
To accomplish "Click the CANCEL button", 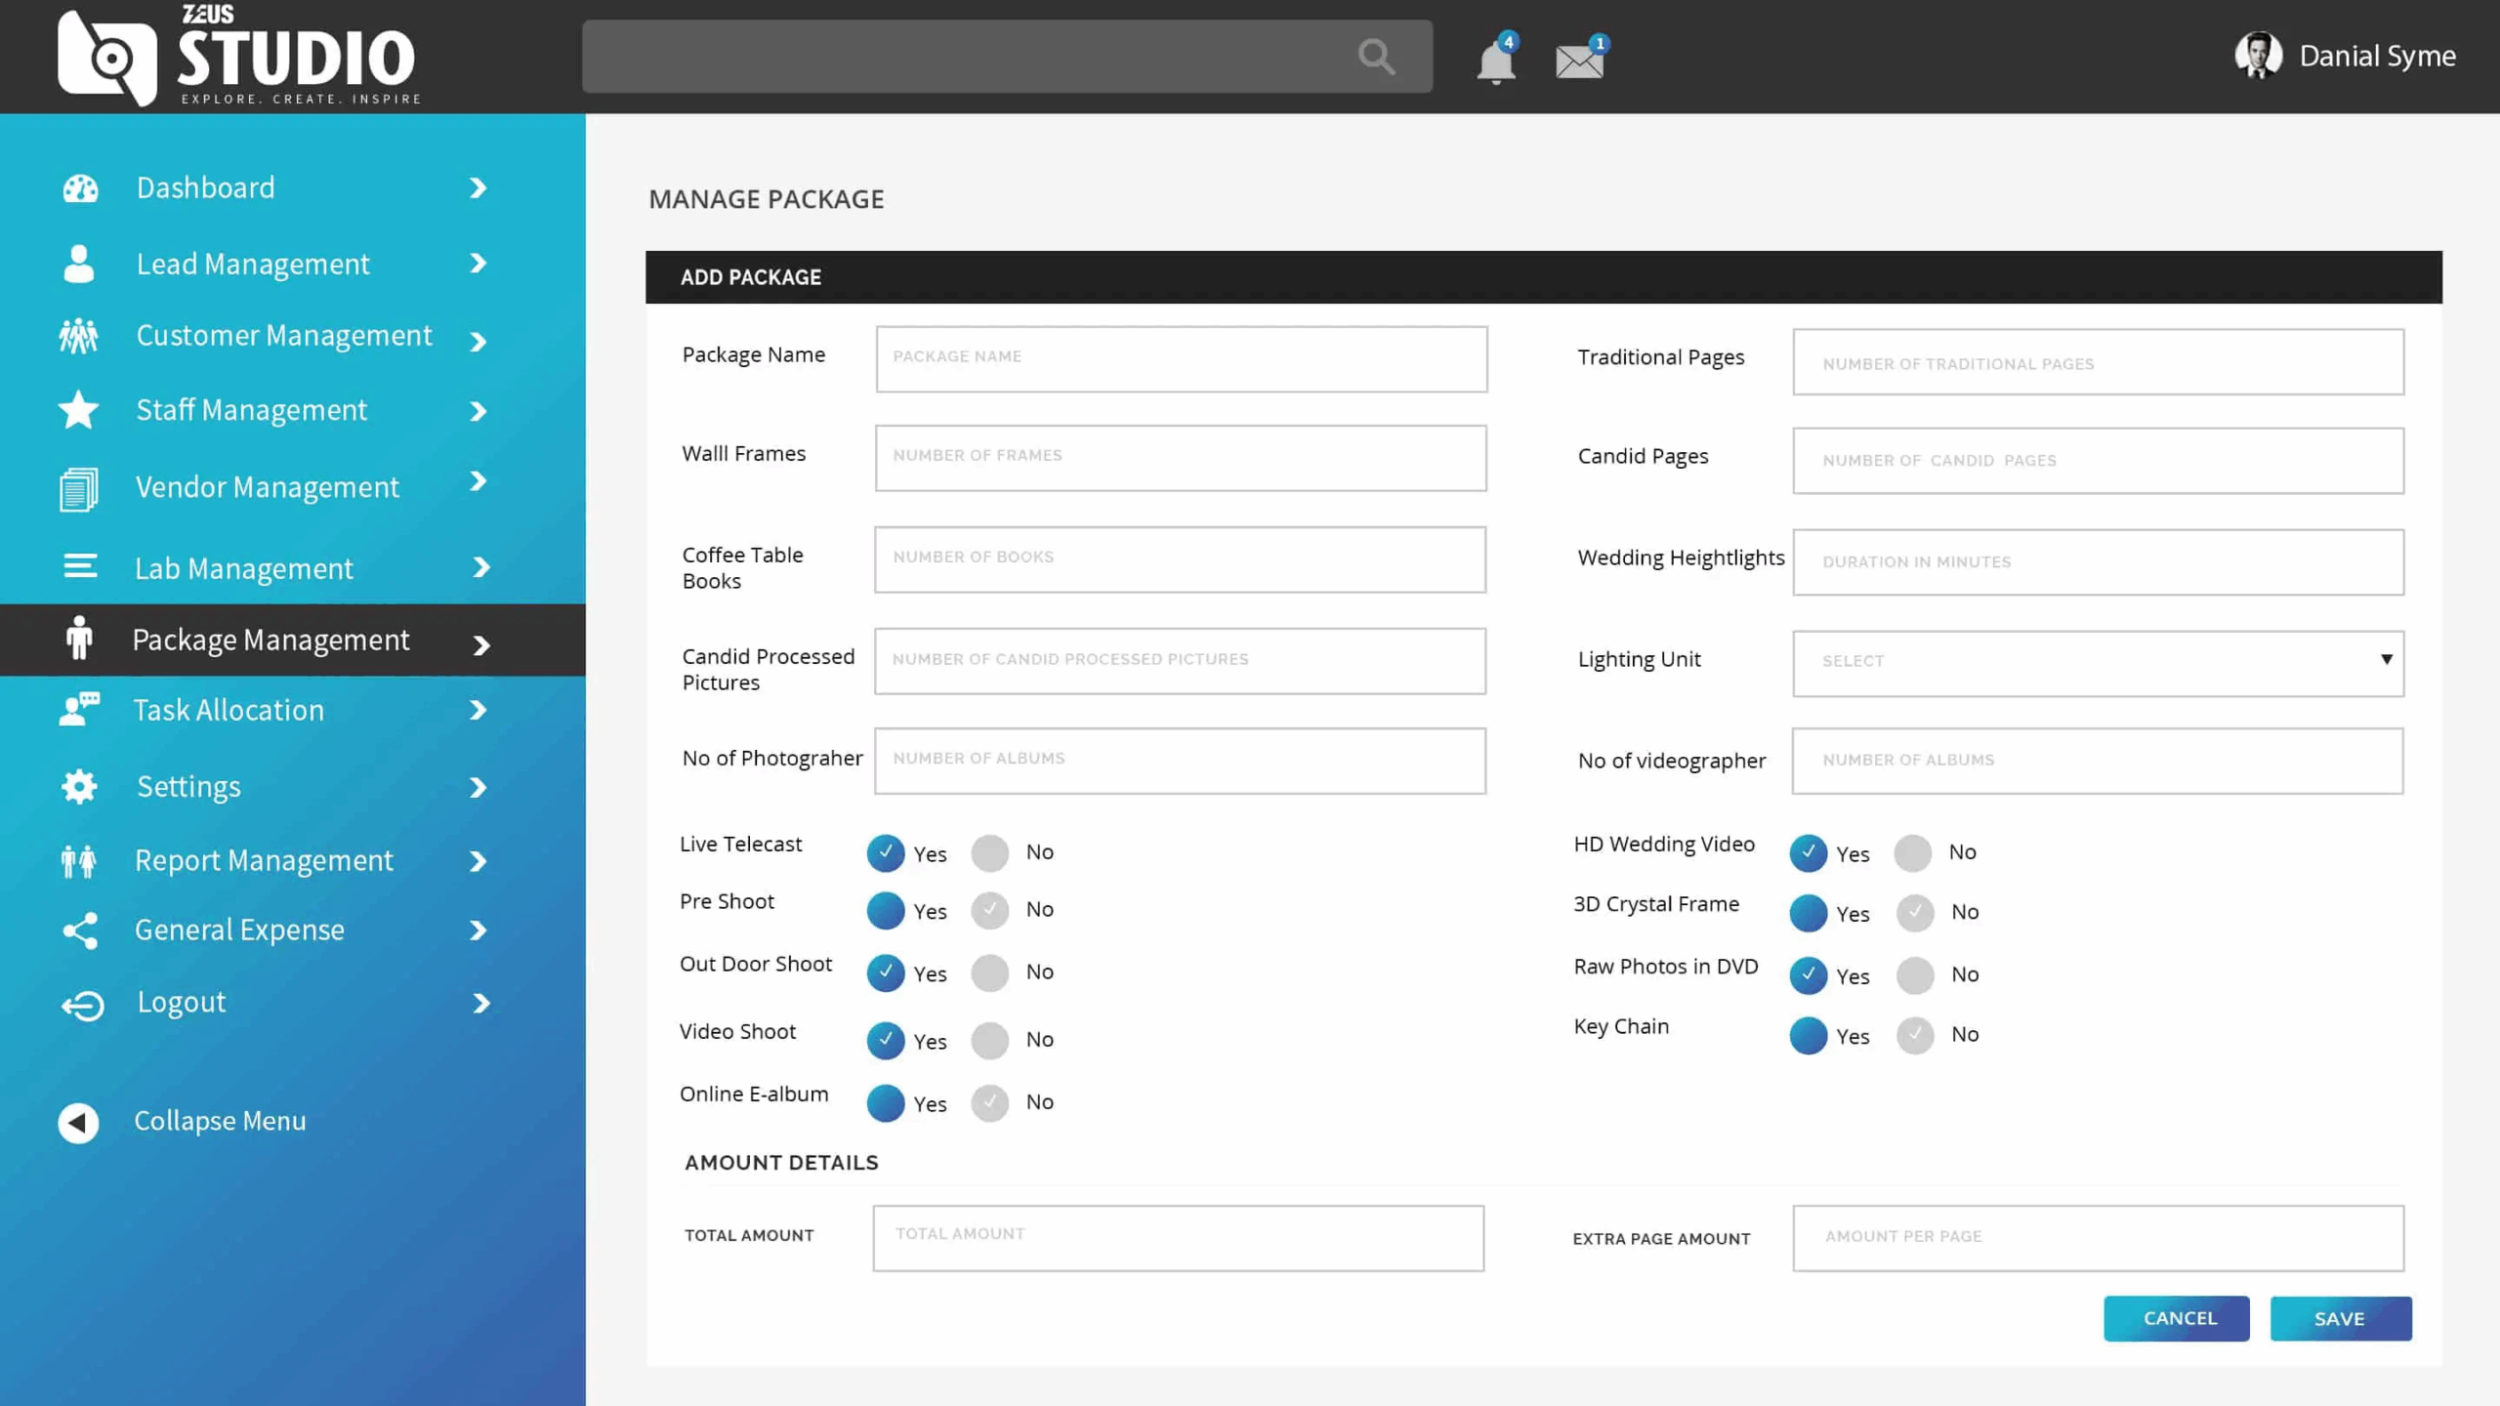I will (x=2176, y=1318).
